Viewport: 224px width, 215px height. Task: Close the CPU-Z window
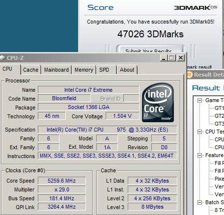click(x=181, y=58)
